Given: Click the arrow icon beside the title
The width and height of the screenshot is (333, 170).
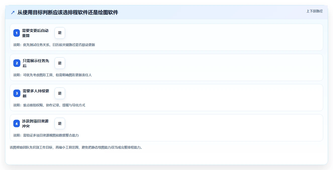Looking at the screenshot, I should click(x=13, y=13).
